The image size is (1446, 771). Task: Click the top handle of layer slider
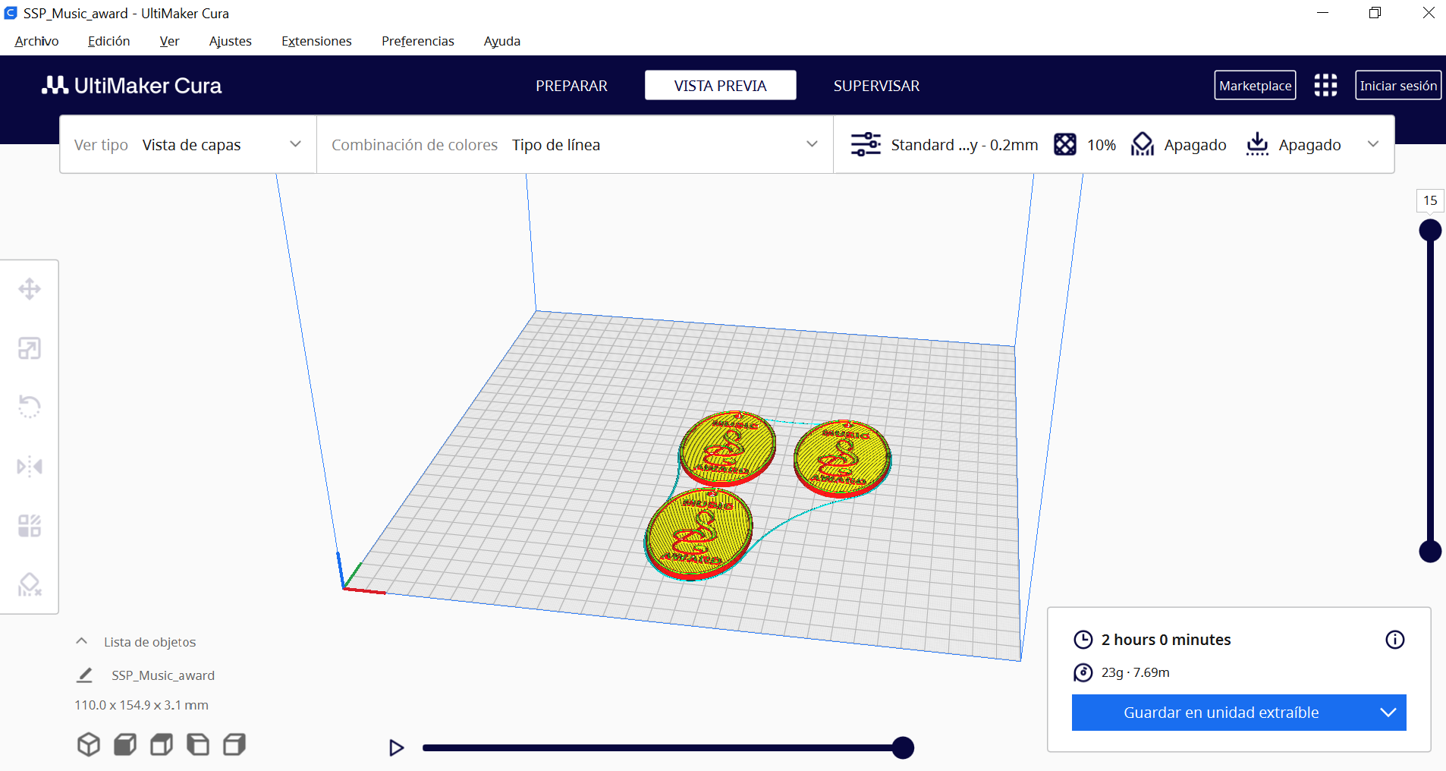coord(1430,230)
